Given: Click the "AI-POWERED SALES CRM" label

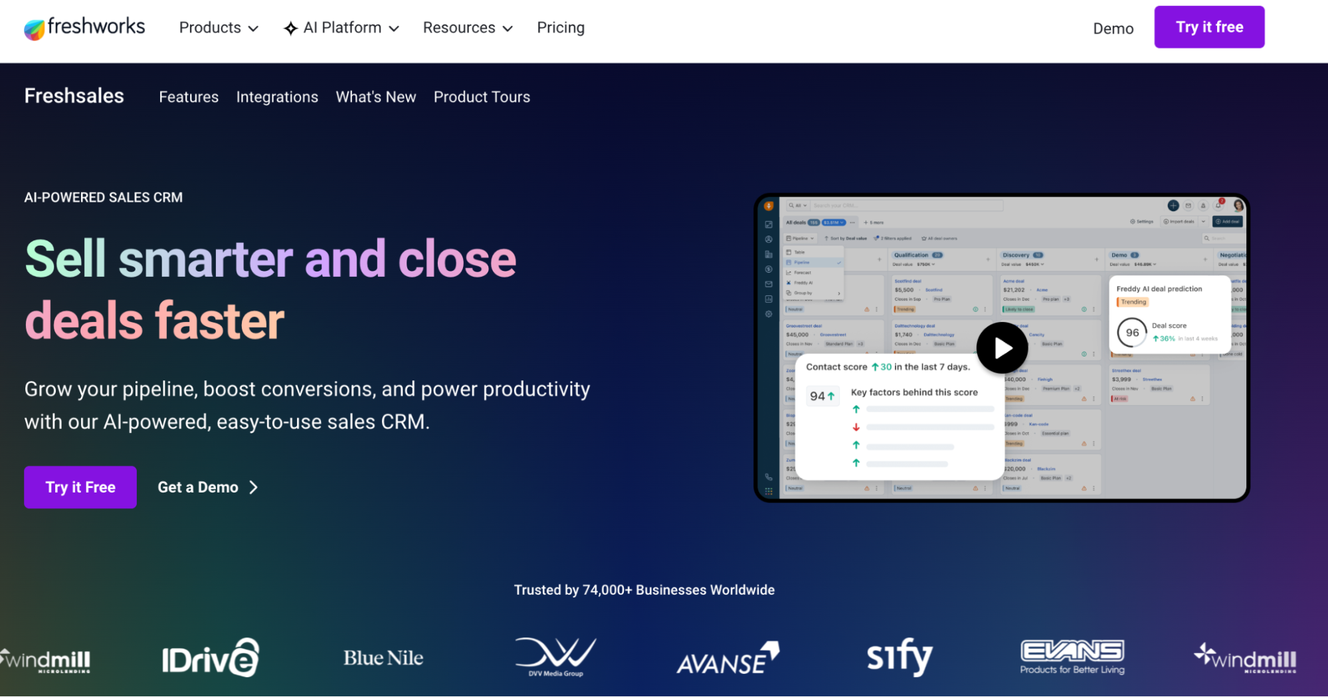Looking at the screenshot, I should pos(104,197).
